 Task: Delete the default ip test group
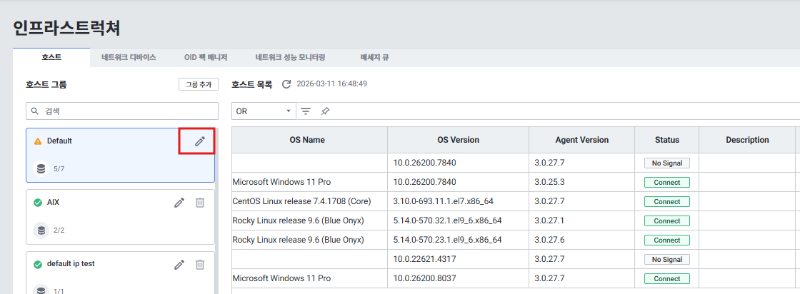pyautogui.click(x=200, y=264)
